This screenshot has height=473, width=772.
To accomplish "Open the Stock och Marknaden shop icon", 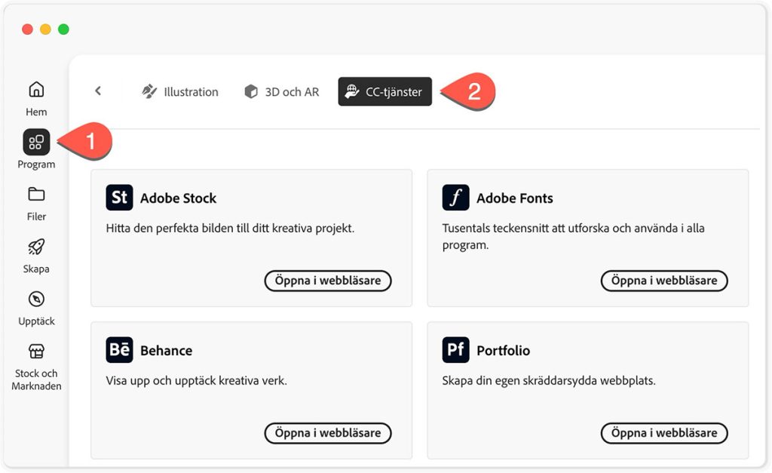I will [x=36, y=352].
